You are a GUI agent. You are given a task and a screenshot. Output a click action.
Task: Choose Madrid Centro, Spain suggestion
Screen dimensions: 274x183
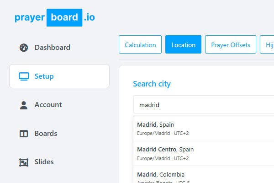(204, 154)
